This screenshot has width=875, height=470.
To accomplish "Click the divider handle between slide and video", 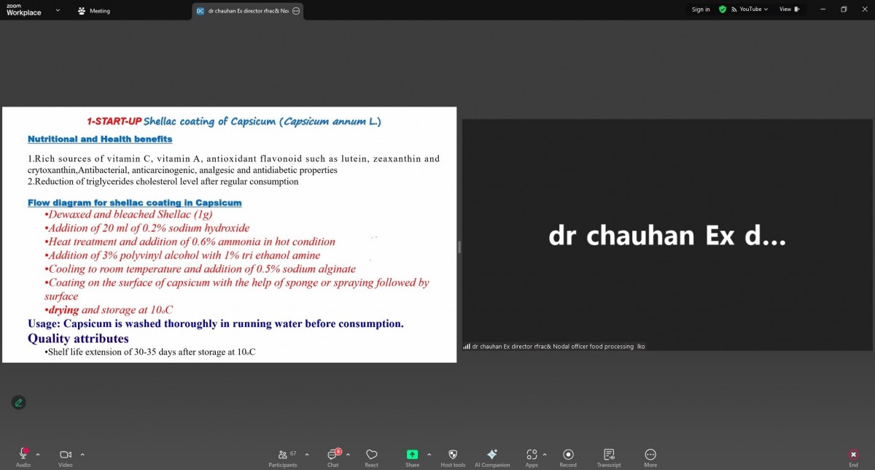I will [459, 247].
